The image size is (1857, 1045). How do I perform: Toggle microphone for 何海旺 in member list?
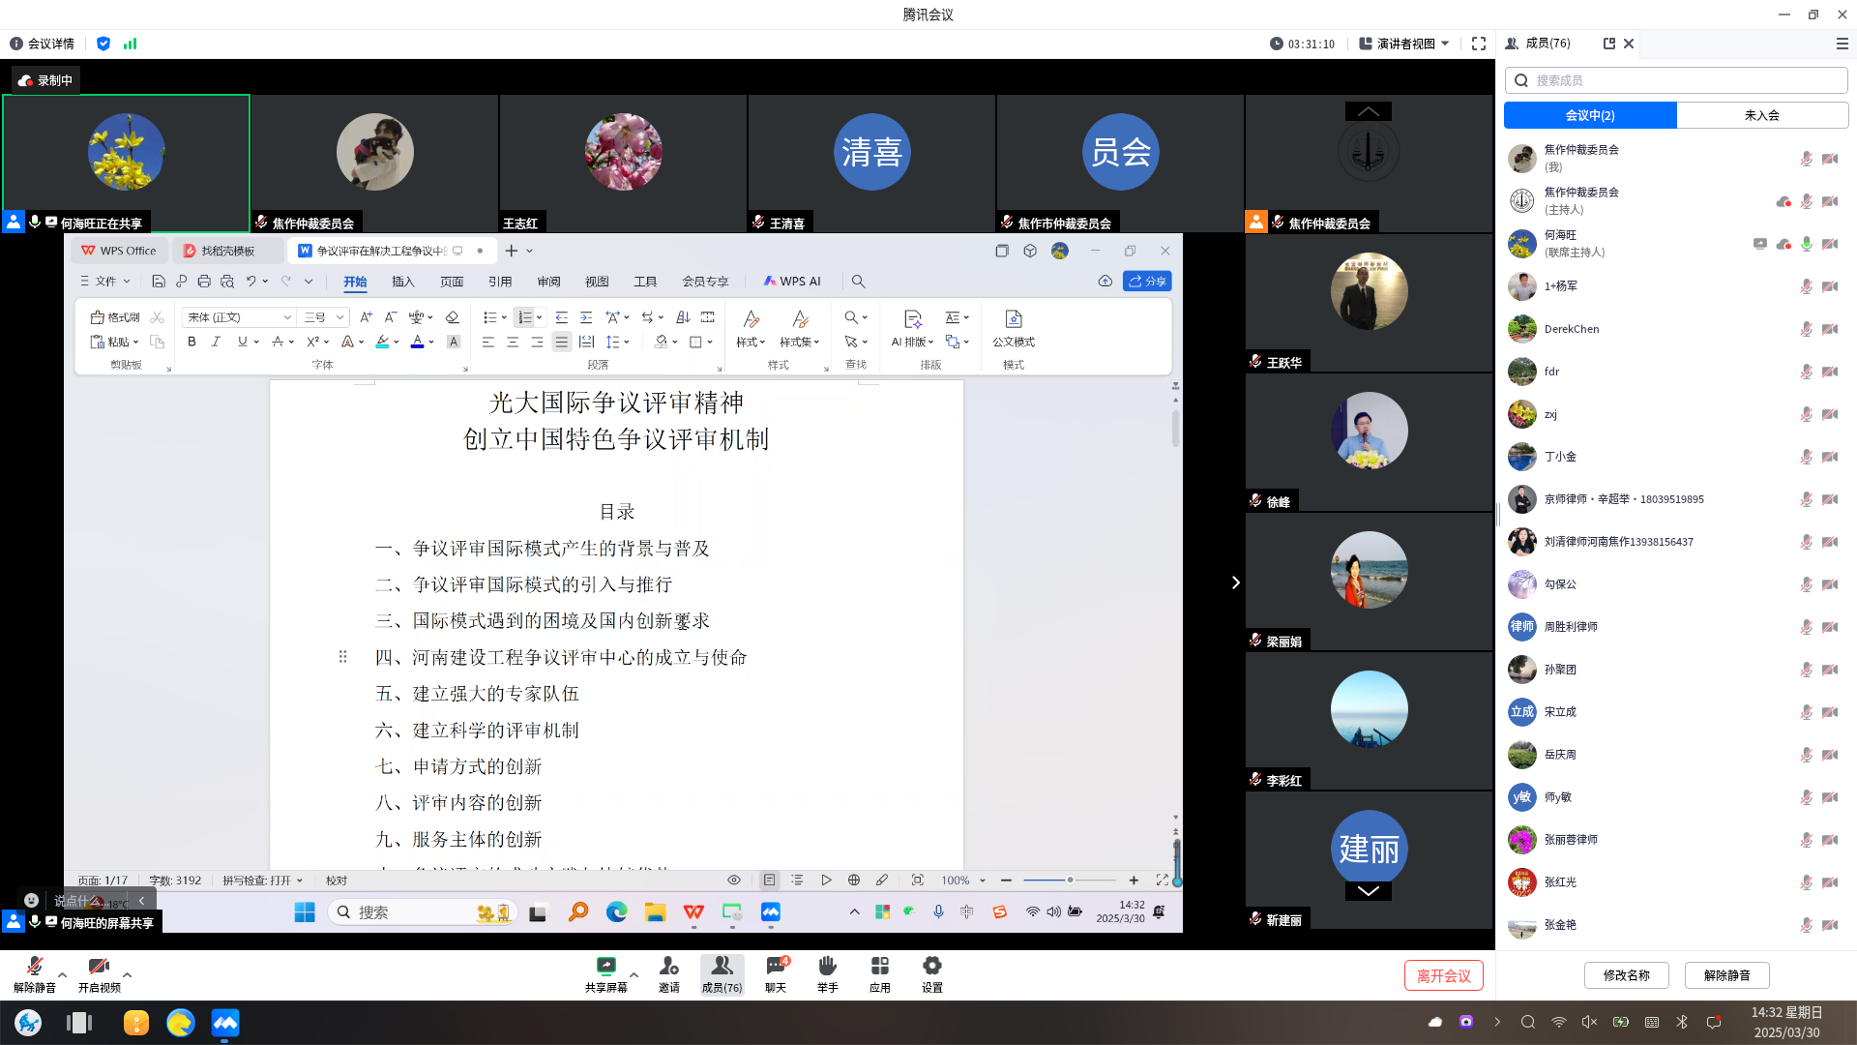(1806, 244)
